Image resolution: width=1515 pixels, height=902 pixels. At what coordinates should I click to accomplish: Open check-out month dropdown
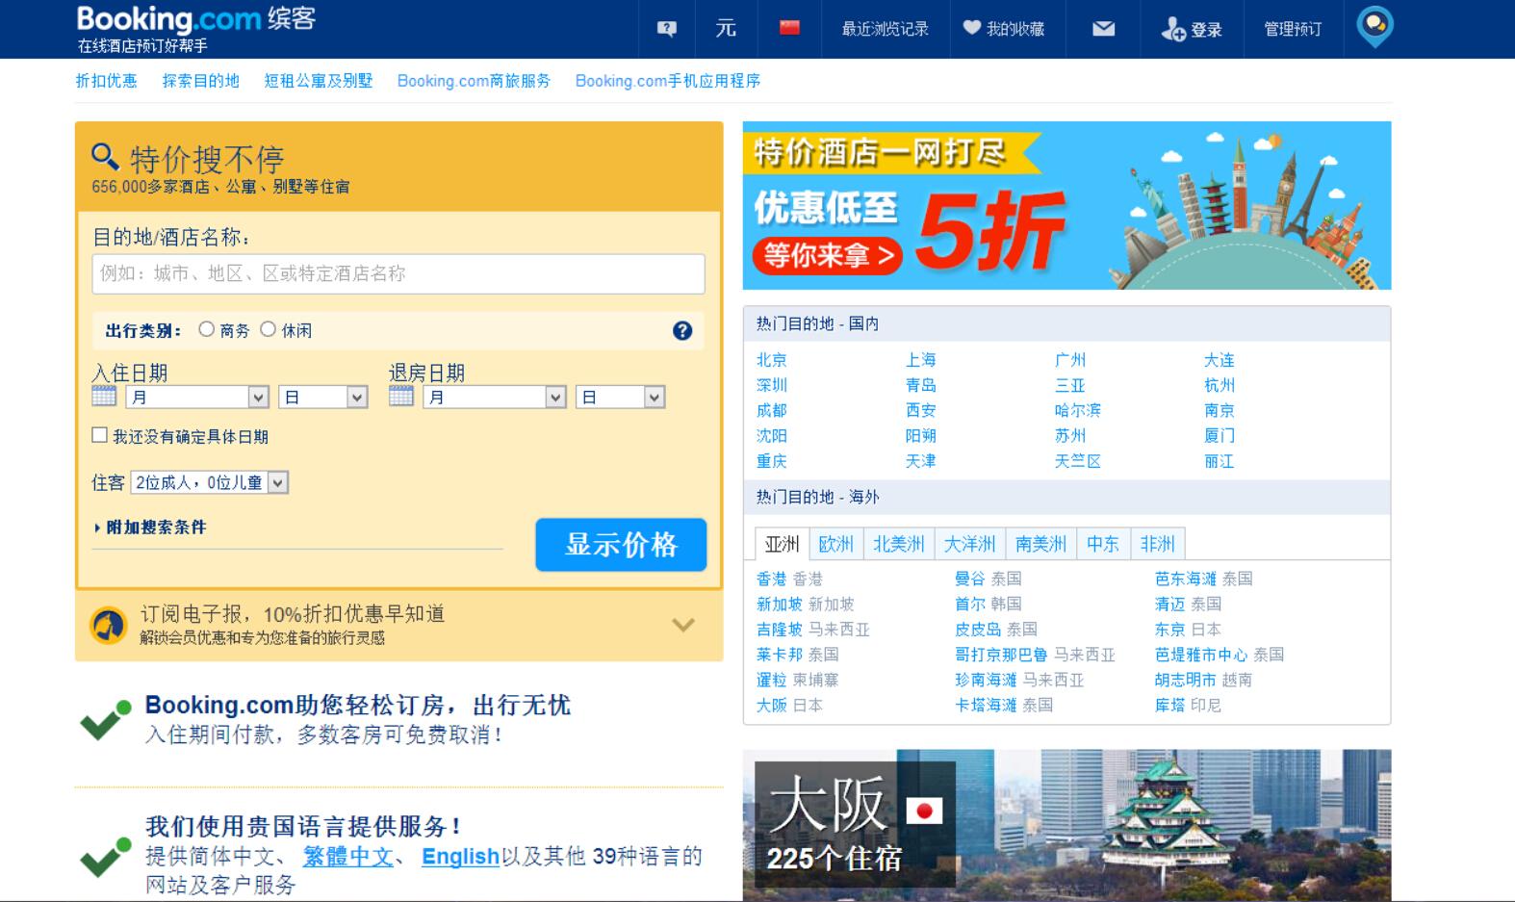click(x=495, y=397)
